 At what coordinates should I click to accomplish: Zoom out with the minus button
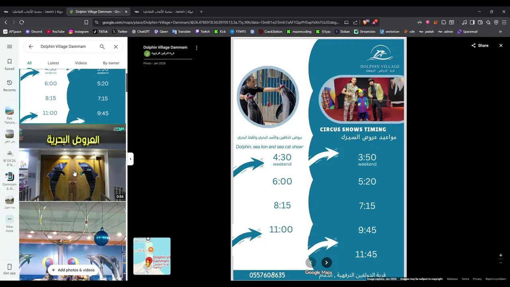(x=501, y=263)
